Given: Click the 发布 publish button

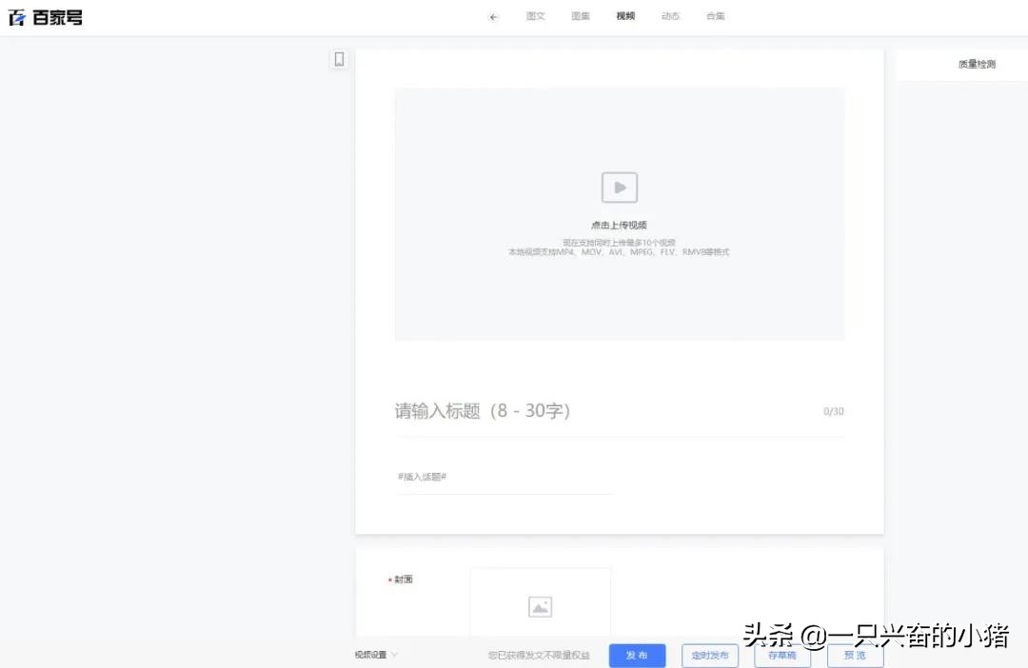Looking at the screenshot, I should 637,656.
